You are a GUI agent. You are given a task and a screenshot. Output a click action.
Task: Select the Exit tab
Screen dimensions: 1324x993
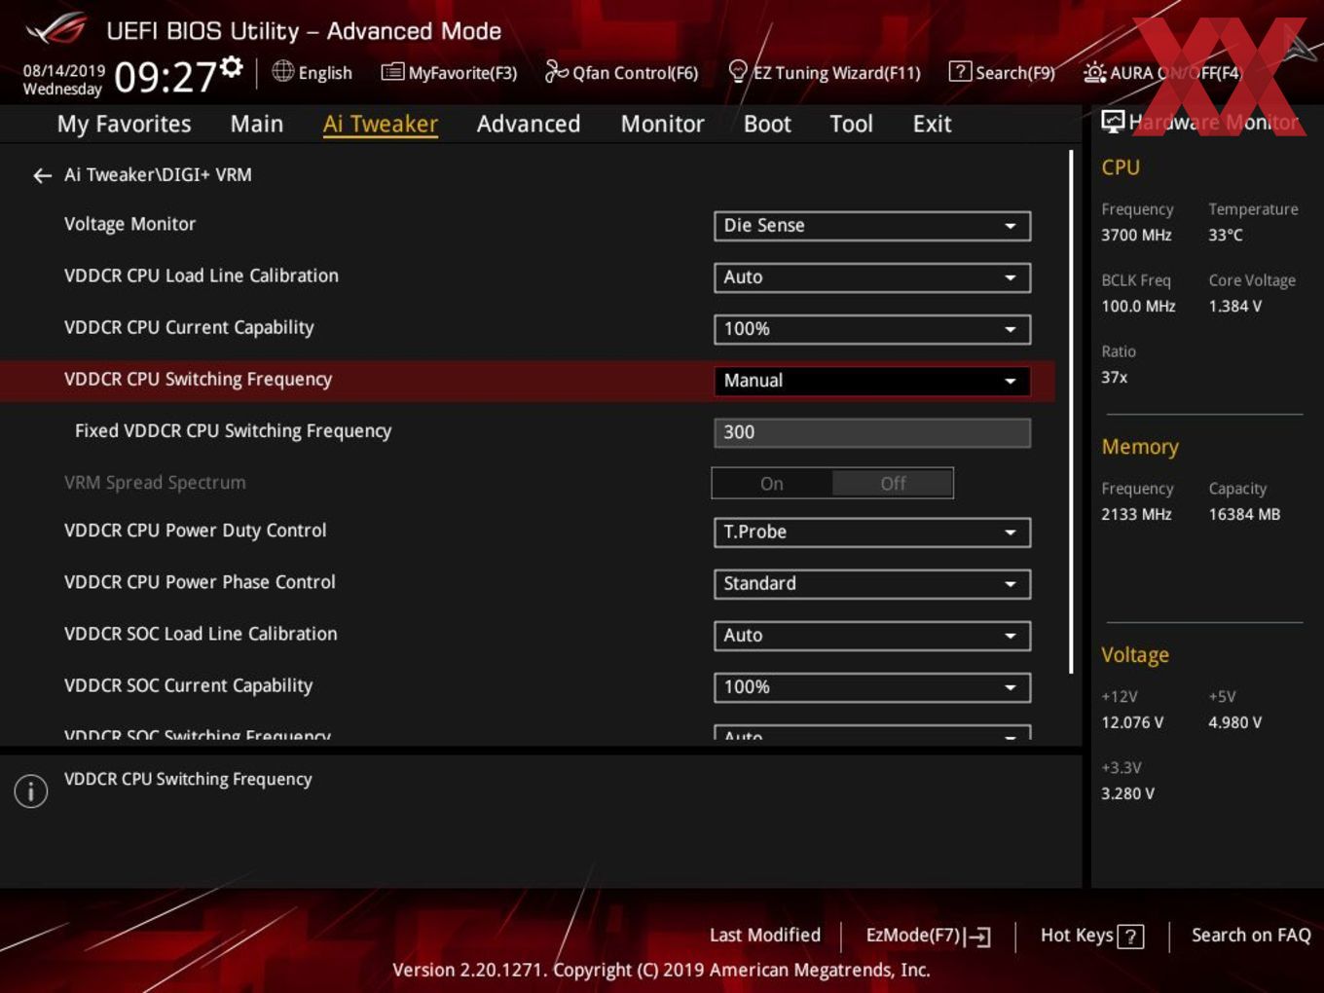[932, 124]
